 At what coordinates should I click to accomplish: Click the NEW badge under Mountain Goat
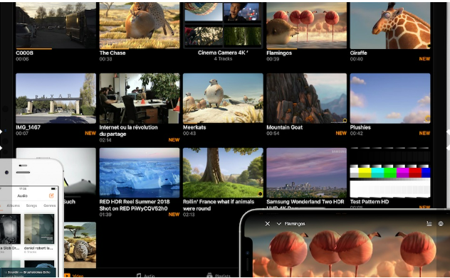pos(341,133)
